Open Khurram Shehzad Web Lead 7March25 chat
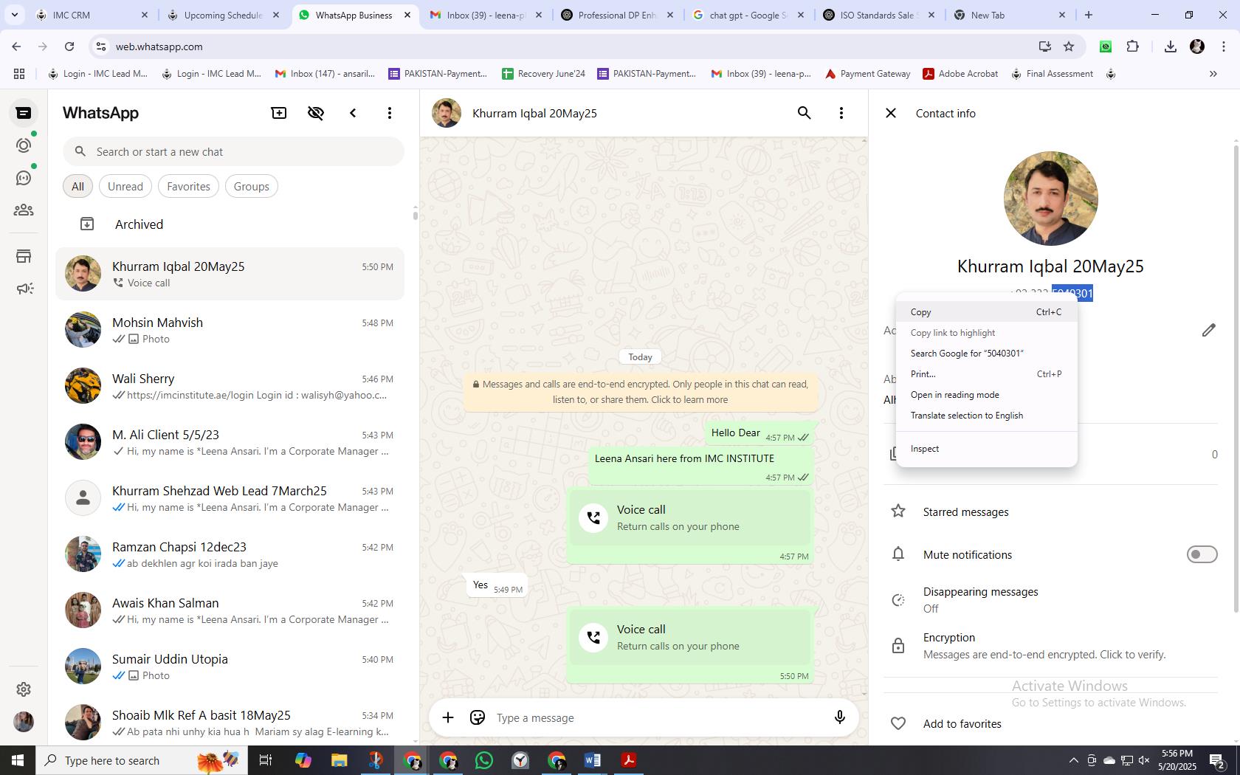Image resolution: width=1240 pixels, height=775 pixels. (230, 498)
